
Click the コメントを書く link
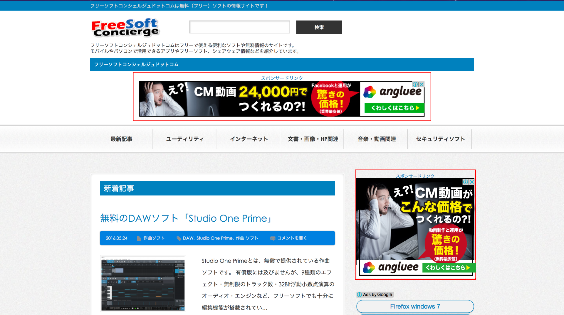click(x=292, y=238)
